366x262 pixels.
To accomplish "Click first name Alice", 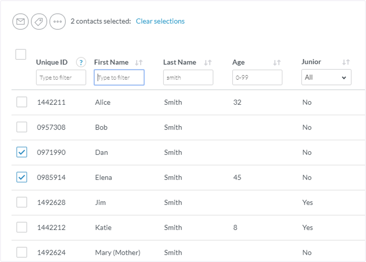I will coord(103,102).
